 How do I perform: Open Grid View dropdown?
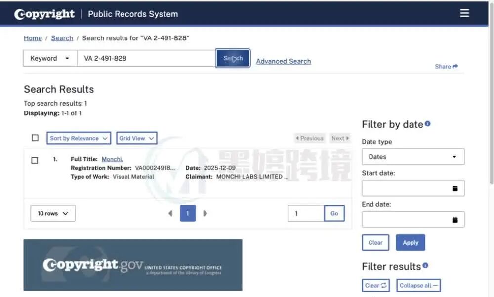pos(136,138)
